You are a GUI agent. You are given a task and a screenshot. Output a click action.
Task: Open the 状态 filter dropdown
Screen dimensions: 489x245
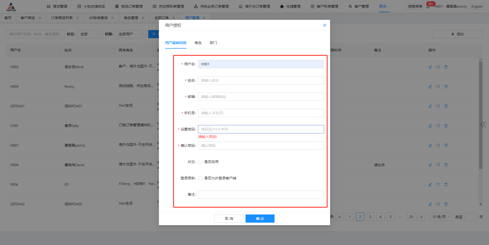coord(90,34)
